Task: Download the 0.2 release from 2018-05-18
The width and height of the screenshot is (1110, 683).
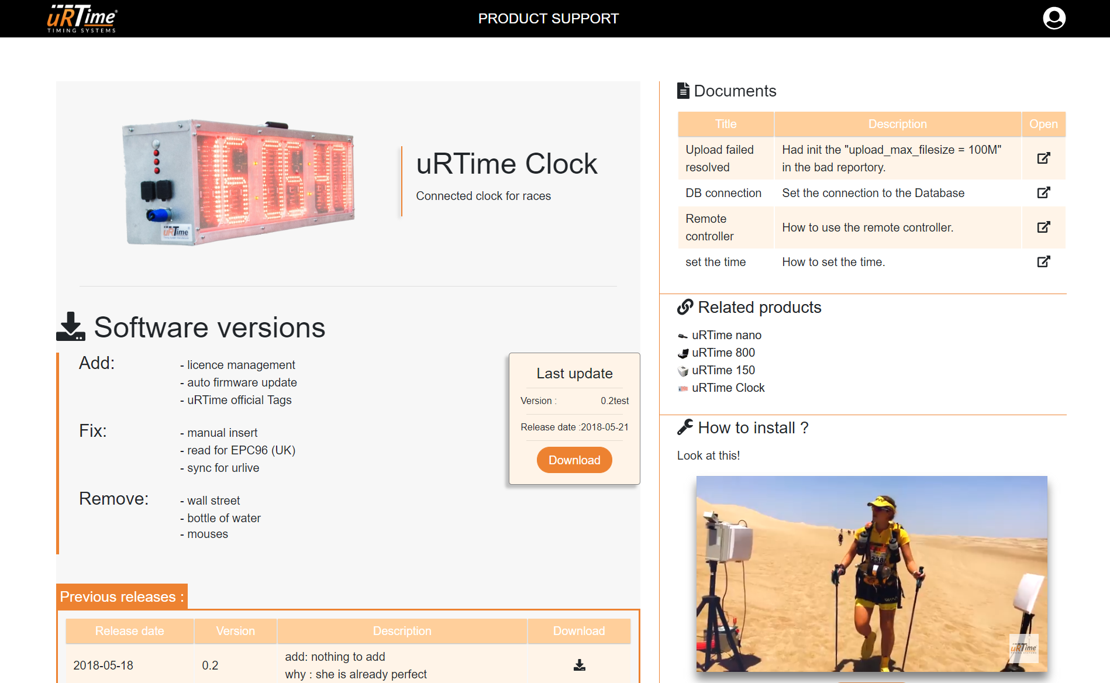Action: pyautogui.click(x=579, y=665)
